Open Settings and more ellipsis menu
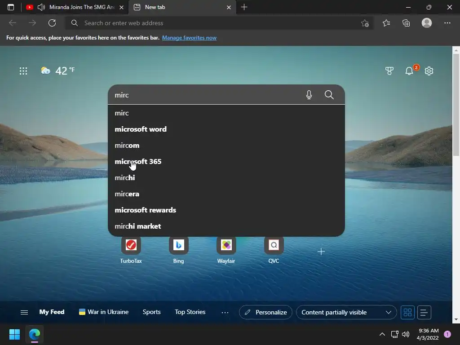 click(447, 23)
